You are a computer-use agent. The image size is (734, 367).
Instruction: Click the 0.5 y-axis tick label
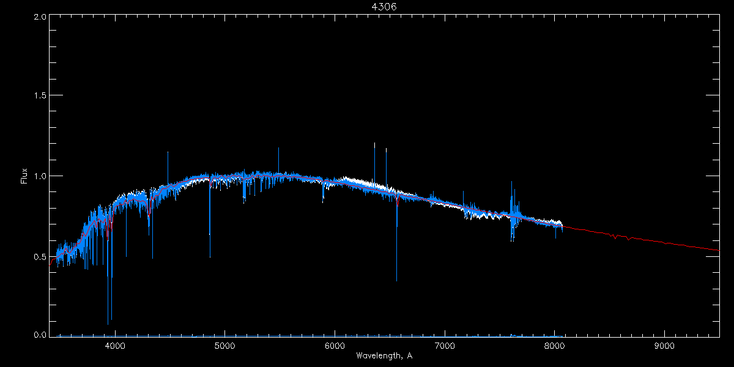coord(40,256)
